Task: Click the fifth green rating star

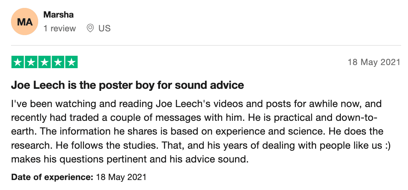Action: [71, 62]
